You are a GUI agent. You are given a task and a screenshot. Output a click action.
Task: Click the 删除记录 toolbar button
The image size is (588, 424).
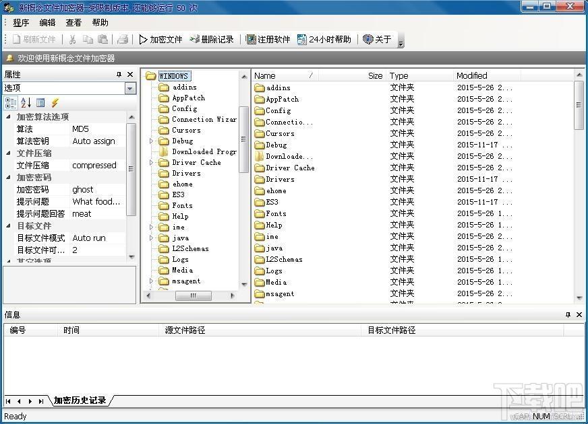pyautogui.click(x=212, y=39)
